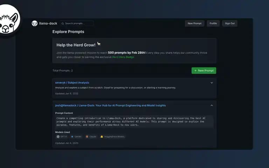The width and height of the screenshot is (269, 168).
Task: Click Updated Jan 6, 2025 under Subject Analysis
Action: (67, 93)
